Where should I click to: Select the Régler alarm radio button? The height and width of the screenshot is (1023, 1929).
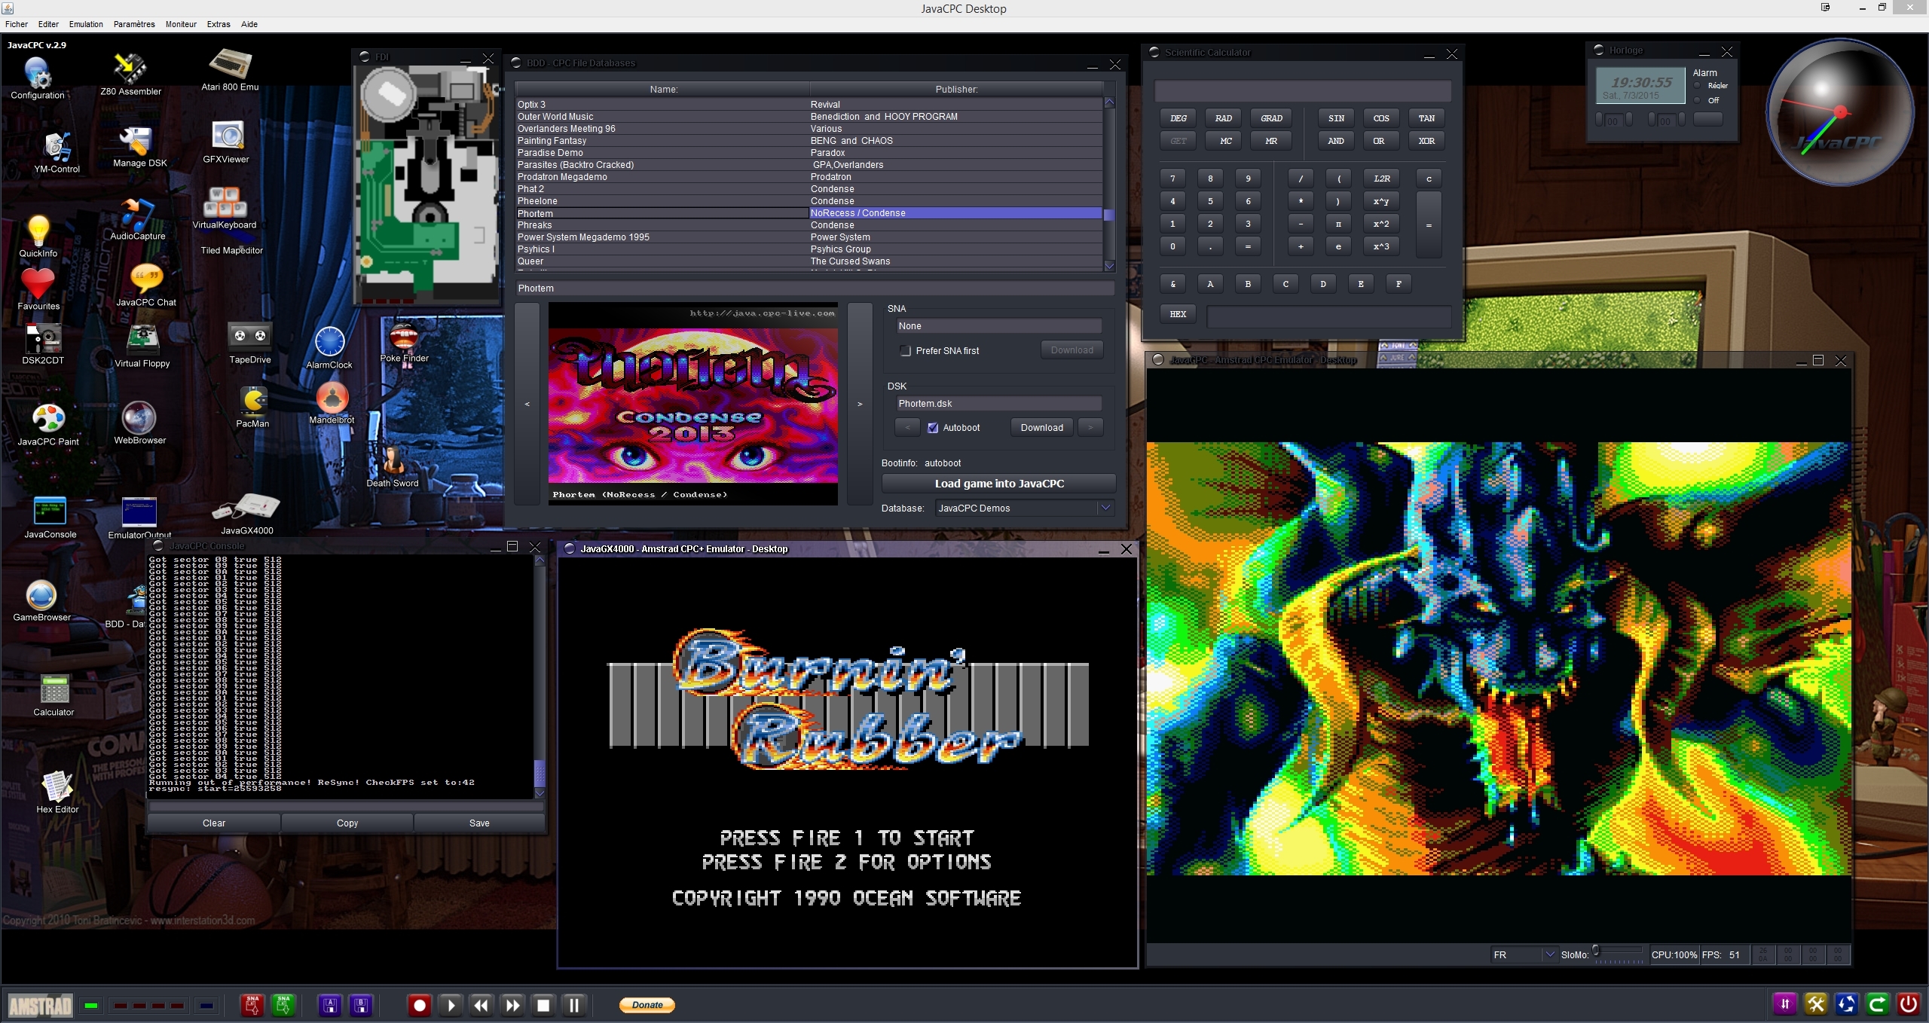click(x=1698, y=86)
